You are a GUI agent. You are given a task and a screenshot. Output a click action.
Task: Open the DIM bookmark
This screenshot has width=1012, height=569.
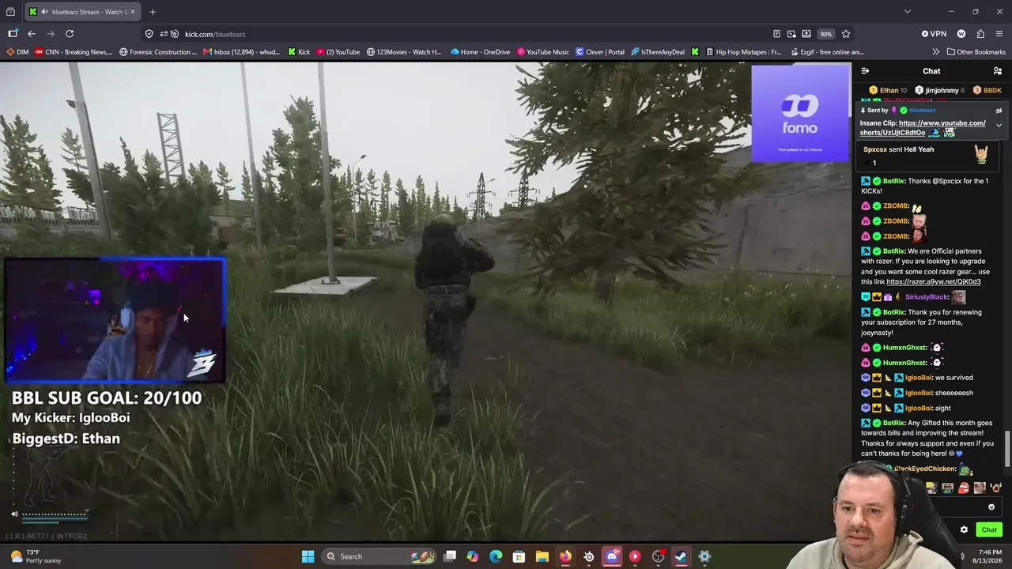[17, 52]
